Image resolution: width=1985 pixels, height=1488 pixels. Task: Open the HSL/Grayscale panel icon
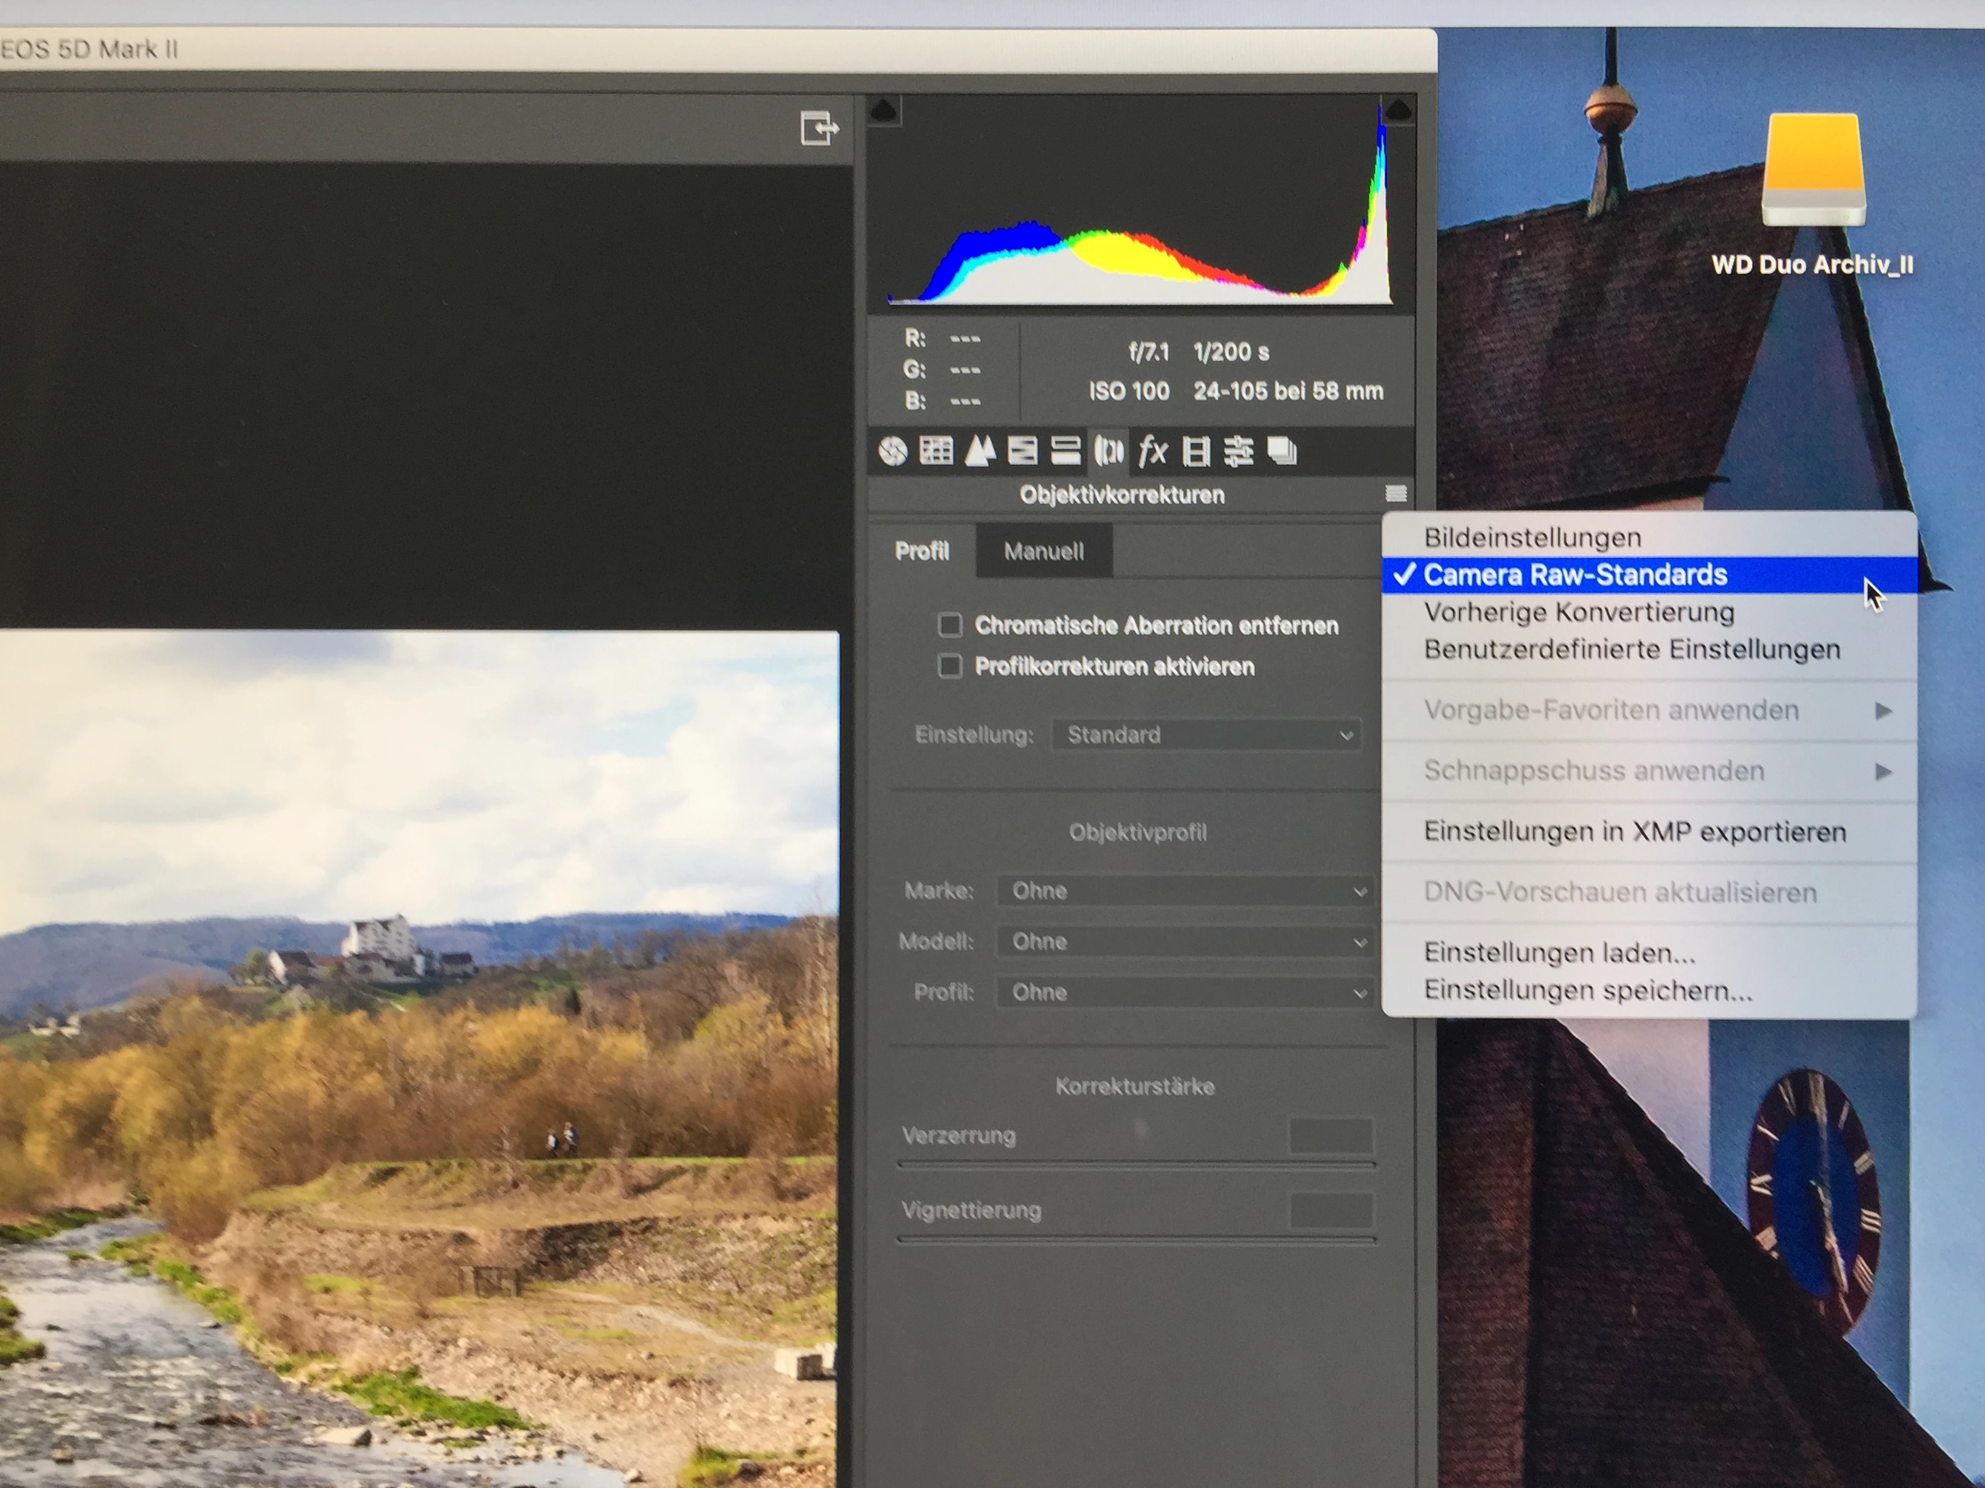click(1023, 451)
